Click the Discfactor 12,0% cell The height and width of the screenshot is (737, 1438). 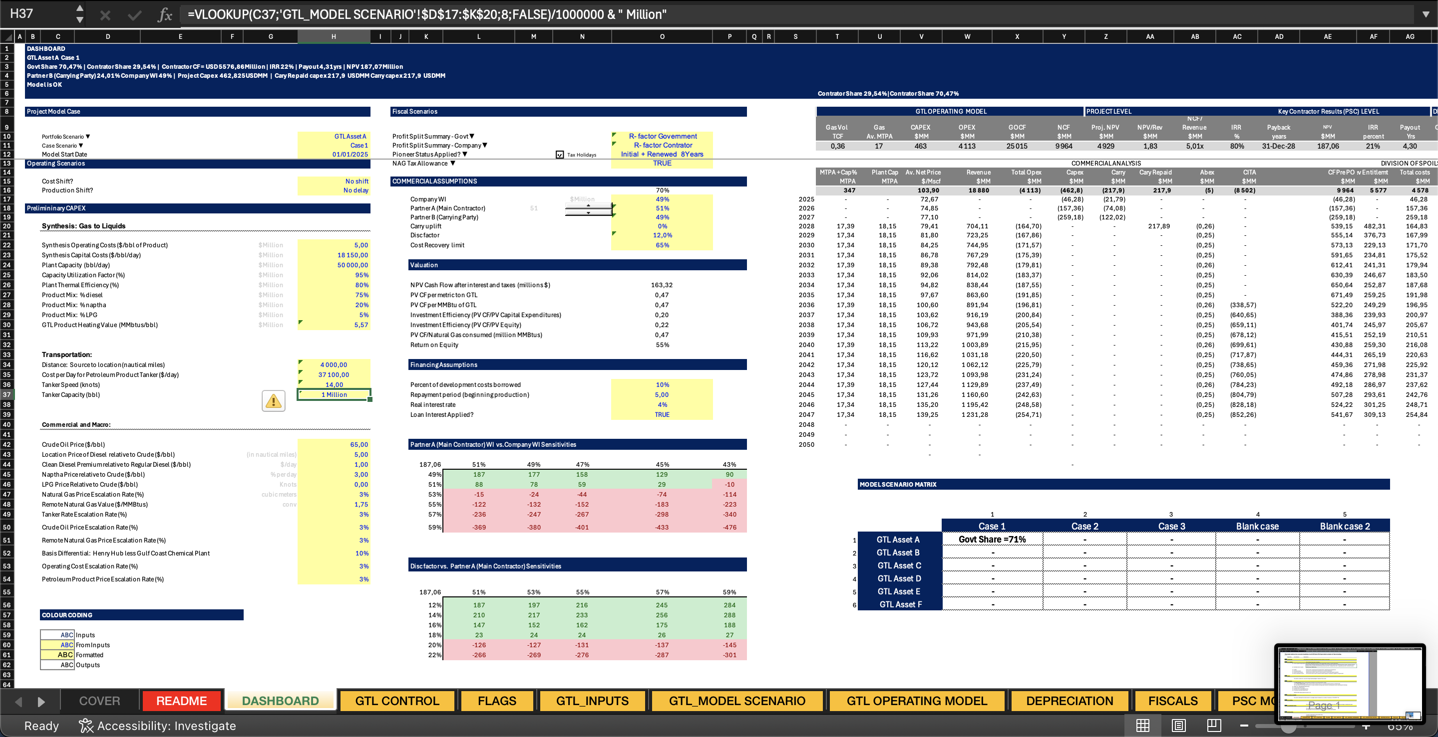tap(662, 235)
